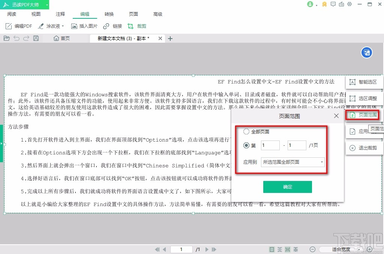The image size is (384, 254).
Task: Select single page view icon
Action: point(272,250)
